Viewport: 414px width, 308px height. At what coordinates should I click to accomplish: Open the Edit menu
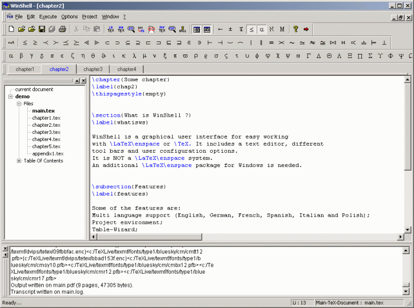31,17
